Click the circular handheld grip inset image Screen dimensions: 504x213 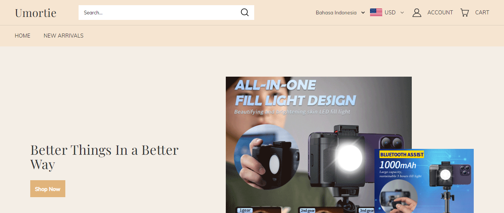pos(267,157)
